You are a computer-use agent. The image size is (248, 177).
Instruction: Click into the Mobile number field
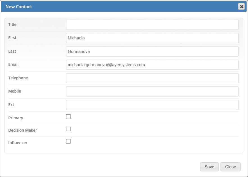click(x=152, y=91)
